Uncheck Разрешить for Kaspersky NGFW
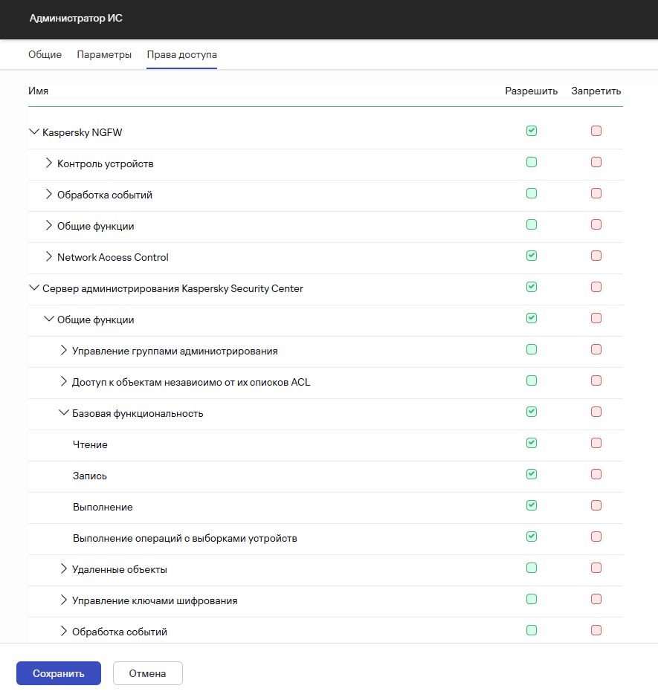The height and width of the screenshot is (700, 658). [532, 131]
